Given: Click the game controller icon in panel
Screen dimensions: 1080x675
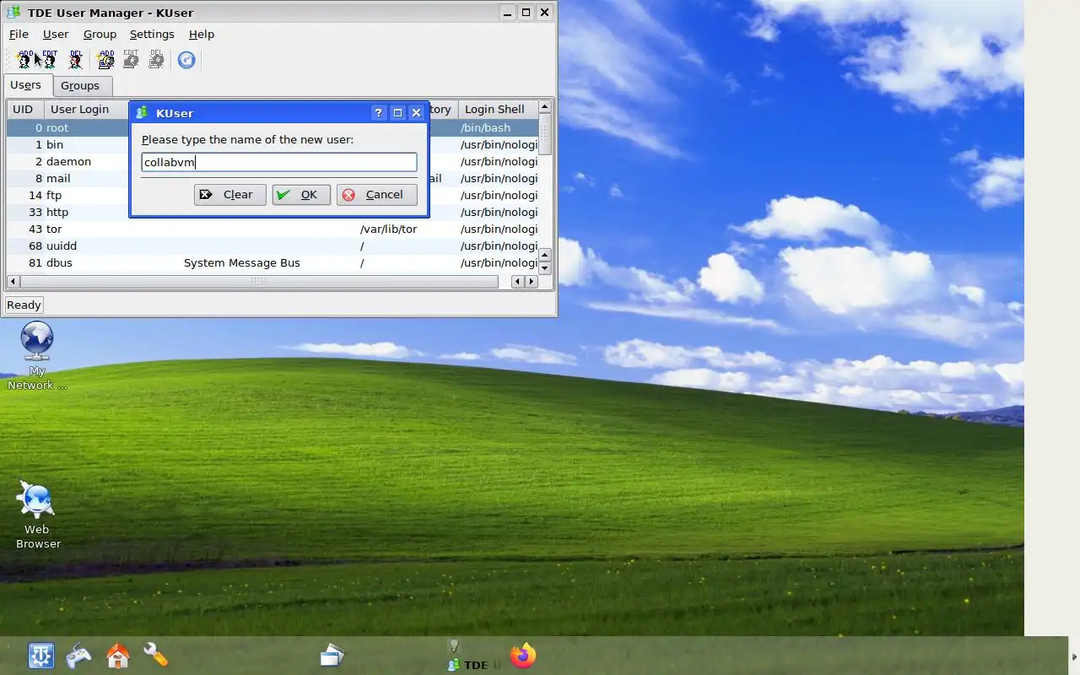Looking at the screenshot, I should [78, 656].
